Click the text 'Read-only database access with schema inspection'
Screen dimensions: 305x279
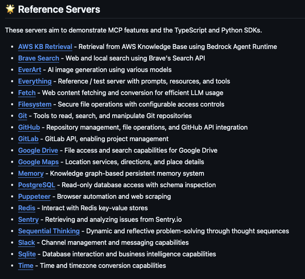click(x=139, y=185)
